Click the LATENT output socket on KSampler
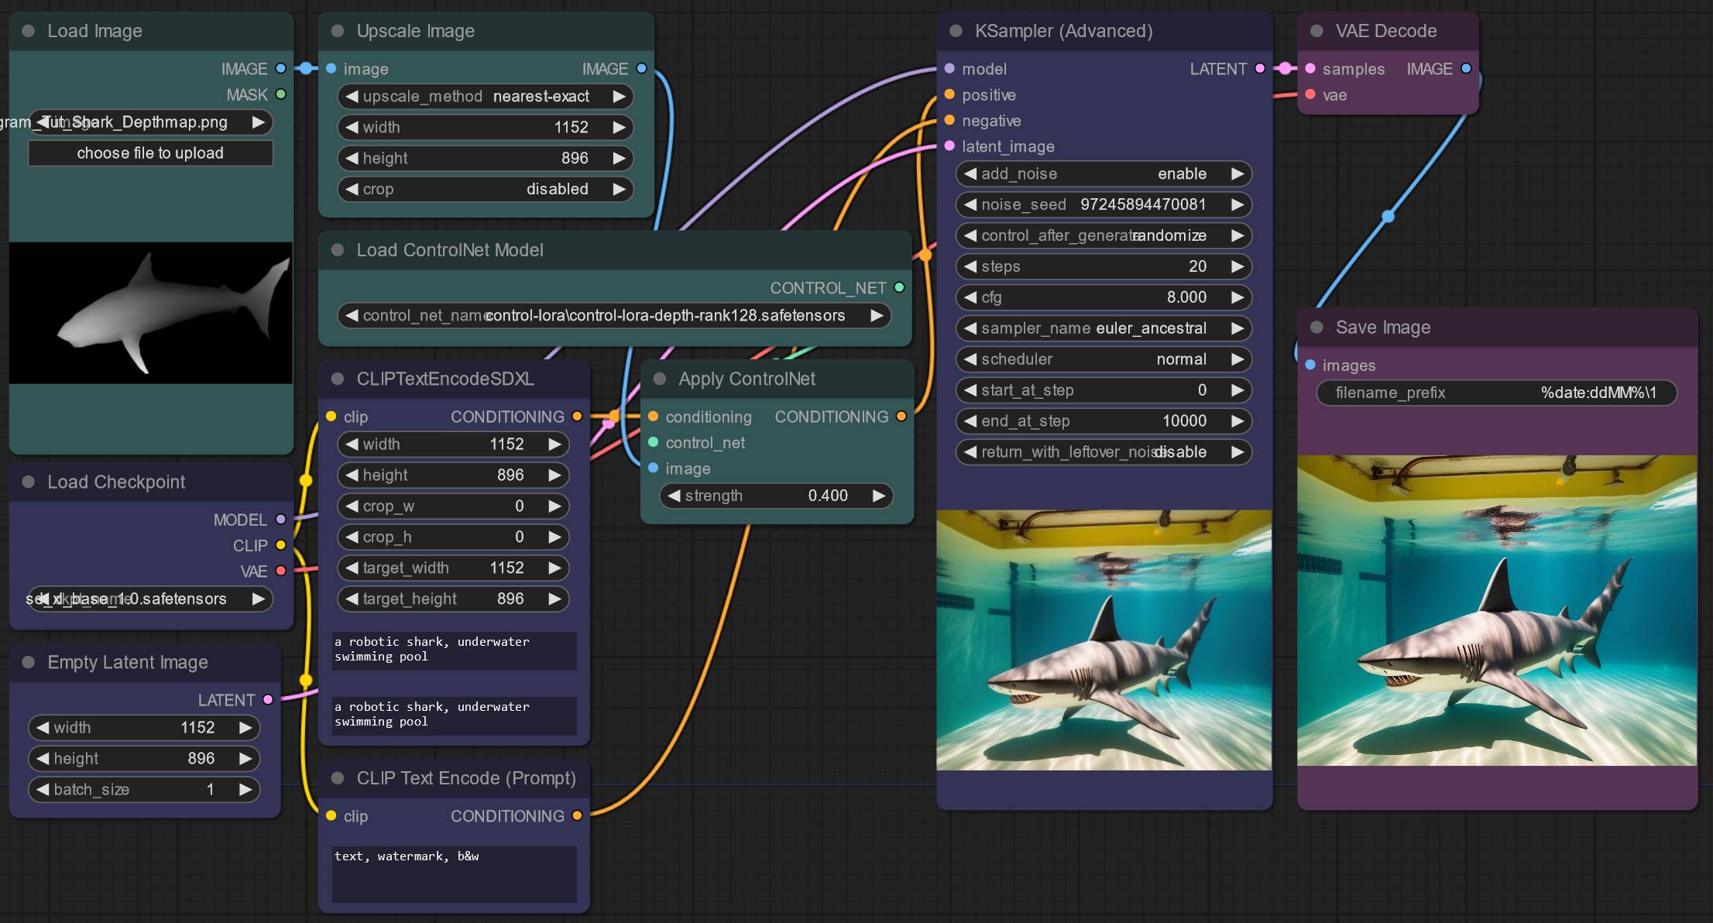1713x923 pixels. coord(1260,68)
